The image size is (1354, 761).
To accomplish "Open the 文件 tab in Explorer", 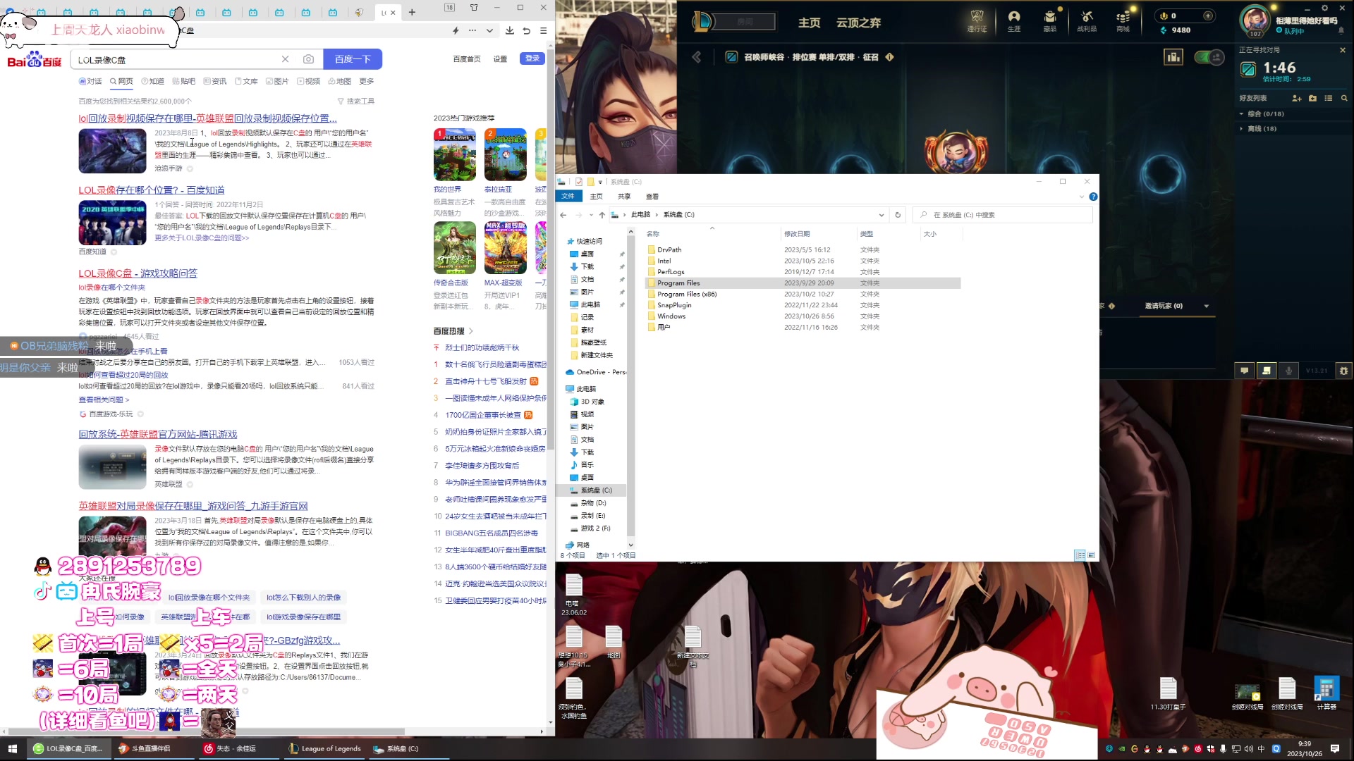I will click(x=568, y=197).
